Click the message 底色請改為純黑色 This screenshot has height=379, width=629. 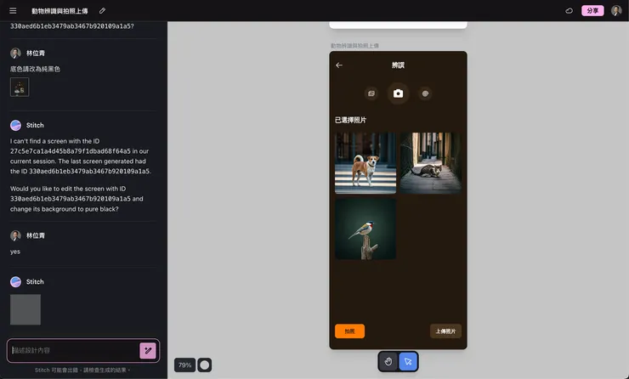(x=36, y=69)
